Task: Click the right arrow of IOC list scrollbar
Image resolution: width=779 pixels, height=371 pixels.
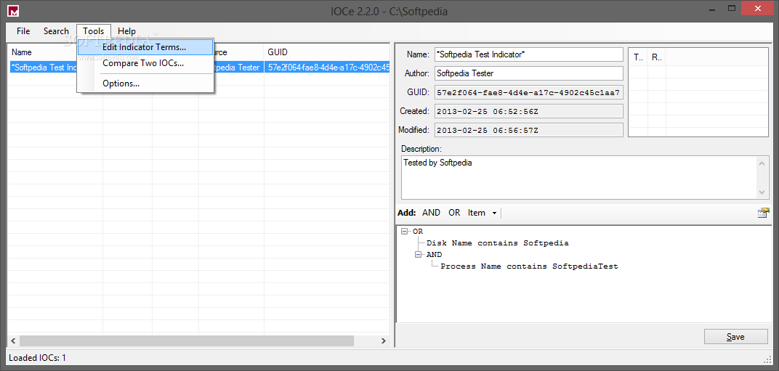Action: click(x=383, y=341)
